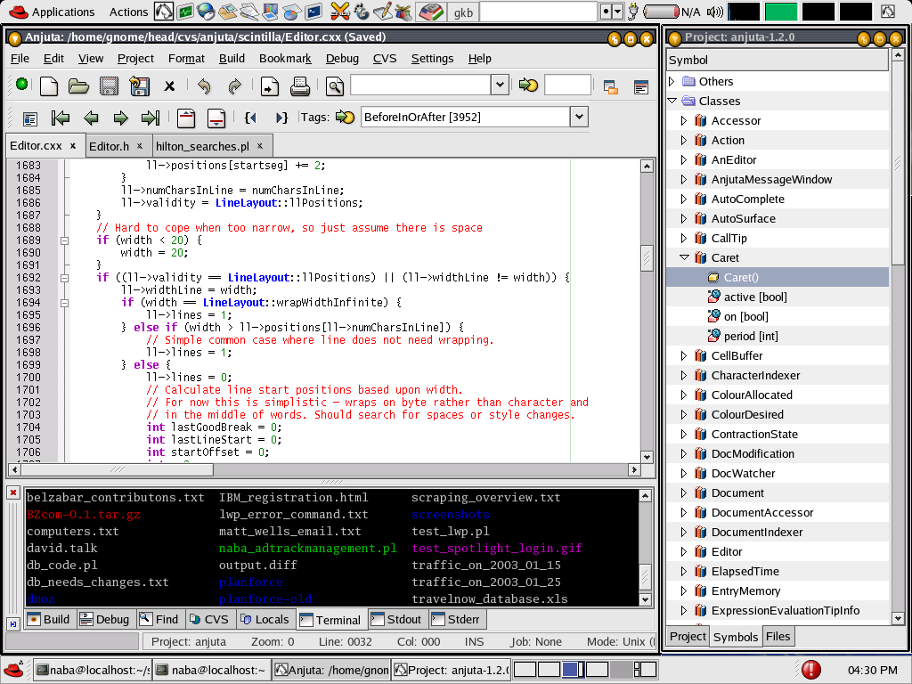The width and height of the screenshot is (912, 684).
Task: Go to next bookmark arrow icon
Action: pos(120,118)
